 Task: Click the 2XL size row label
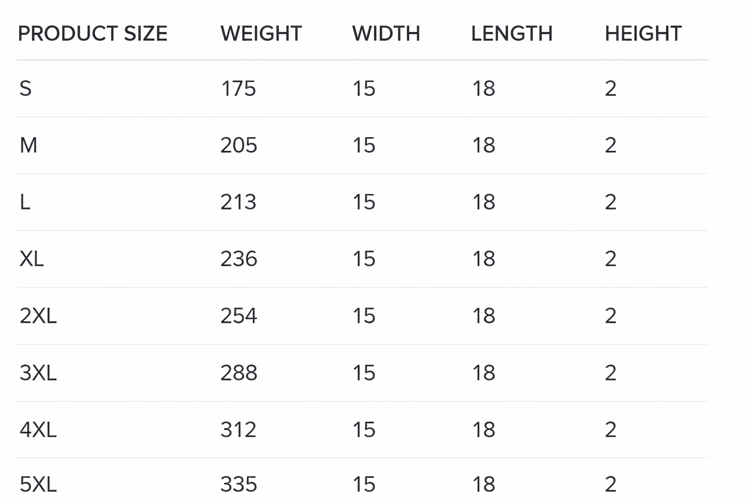click(x=38, y=316)
